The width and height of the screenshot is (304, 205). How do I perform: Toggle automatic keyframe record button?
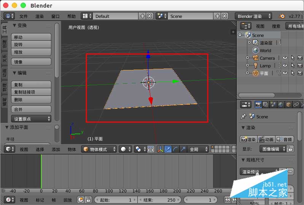(81, 200)
